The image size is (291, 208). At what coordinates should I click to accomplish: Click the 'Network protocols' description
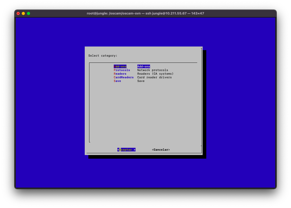click(x=153, y=70)
